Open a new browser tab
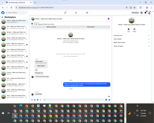This screenshot has height=123, width=154. (x=35, y=2)
